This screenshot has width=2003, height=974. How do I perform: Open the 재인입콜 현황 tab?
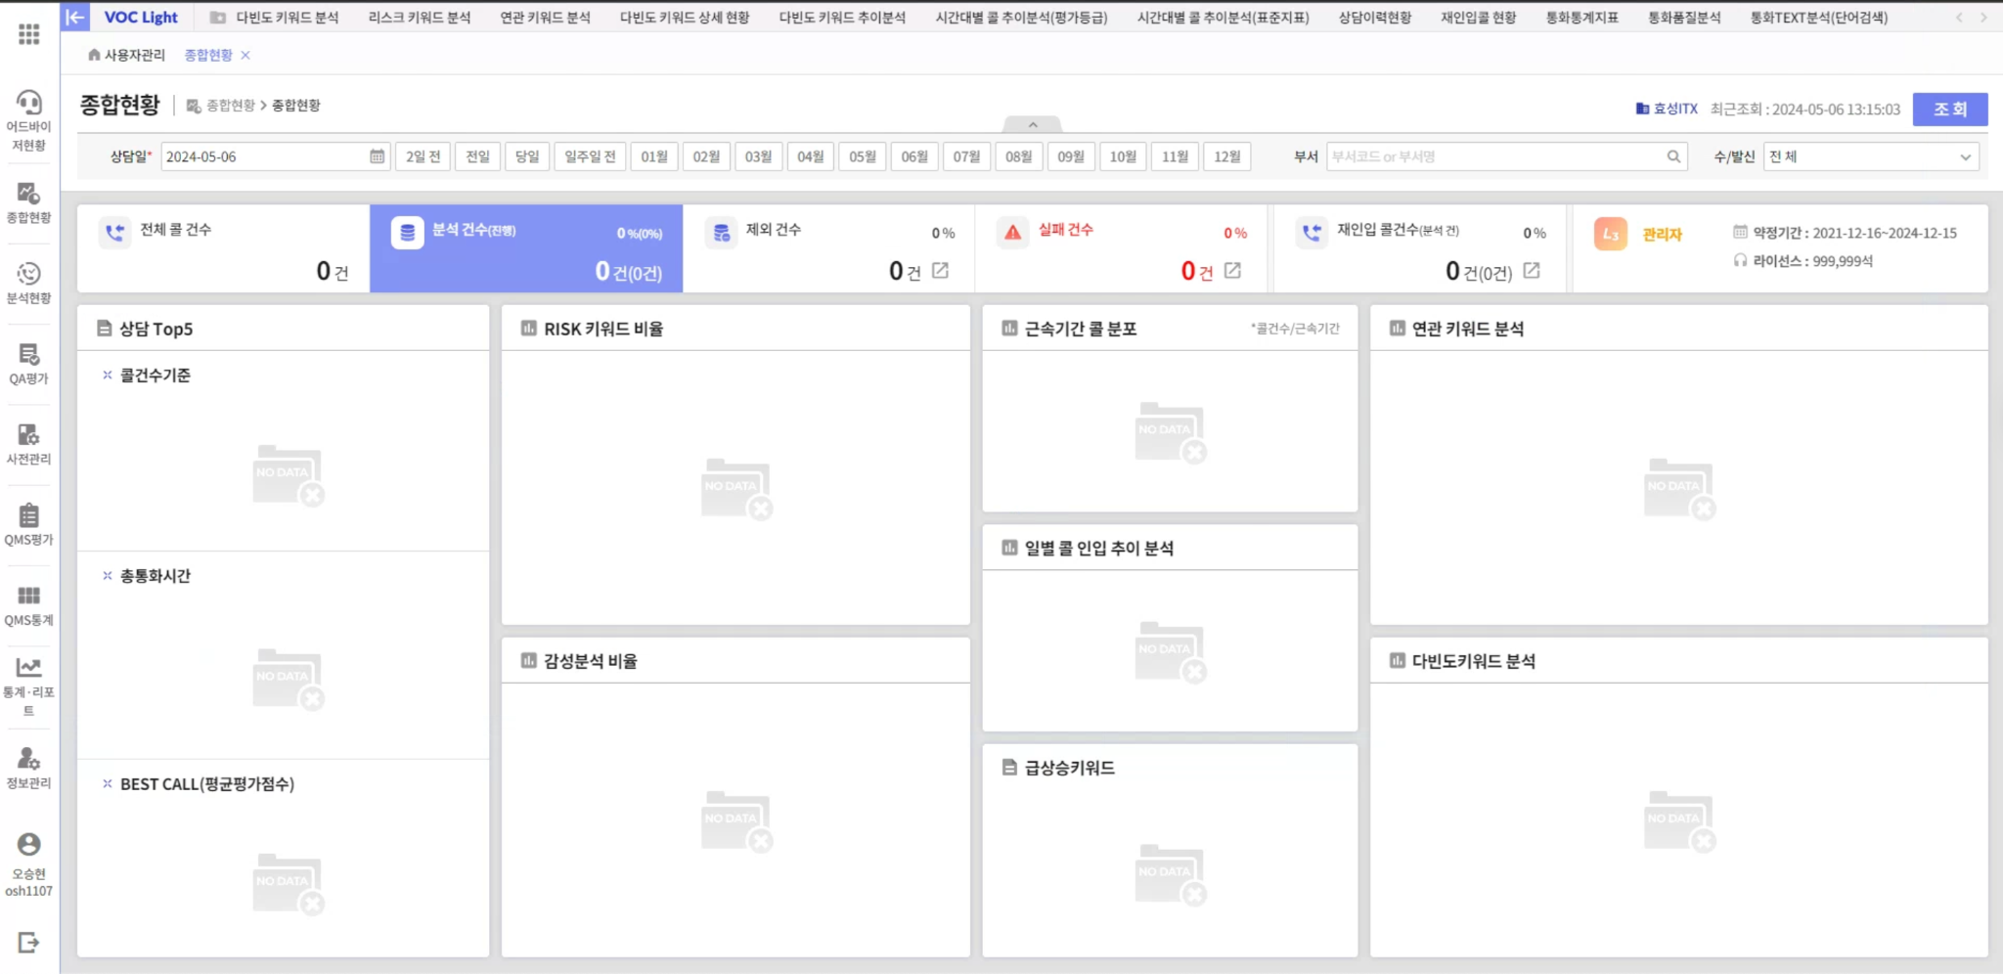pos(1478,18)
